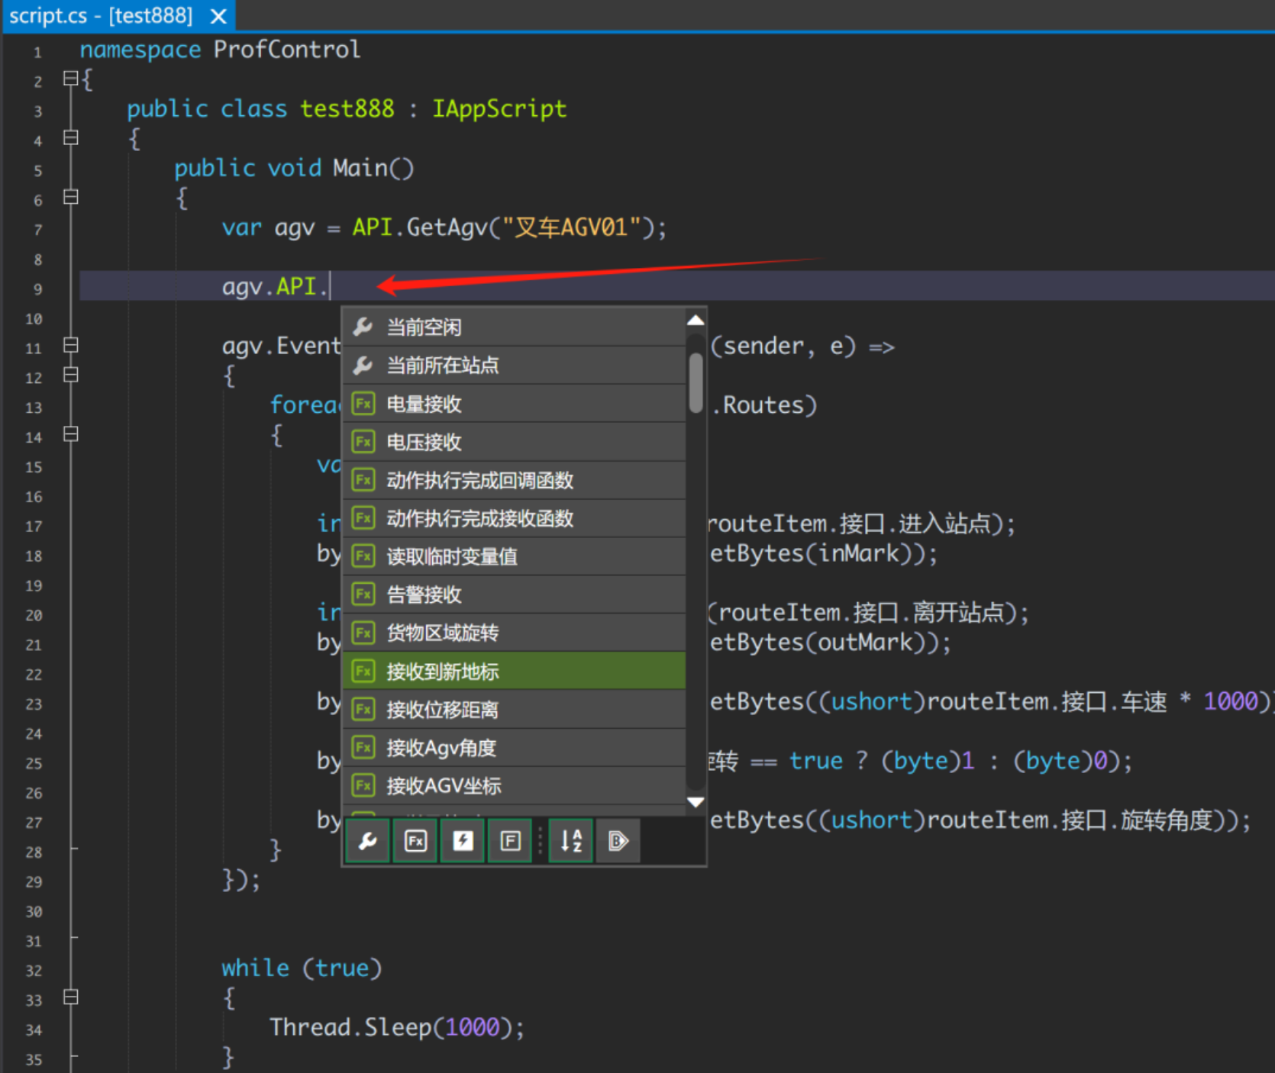This screenshot has height=1073, width=1275.
Task: Toggle the properties filter wrench icon
Action: click(368, 841)
